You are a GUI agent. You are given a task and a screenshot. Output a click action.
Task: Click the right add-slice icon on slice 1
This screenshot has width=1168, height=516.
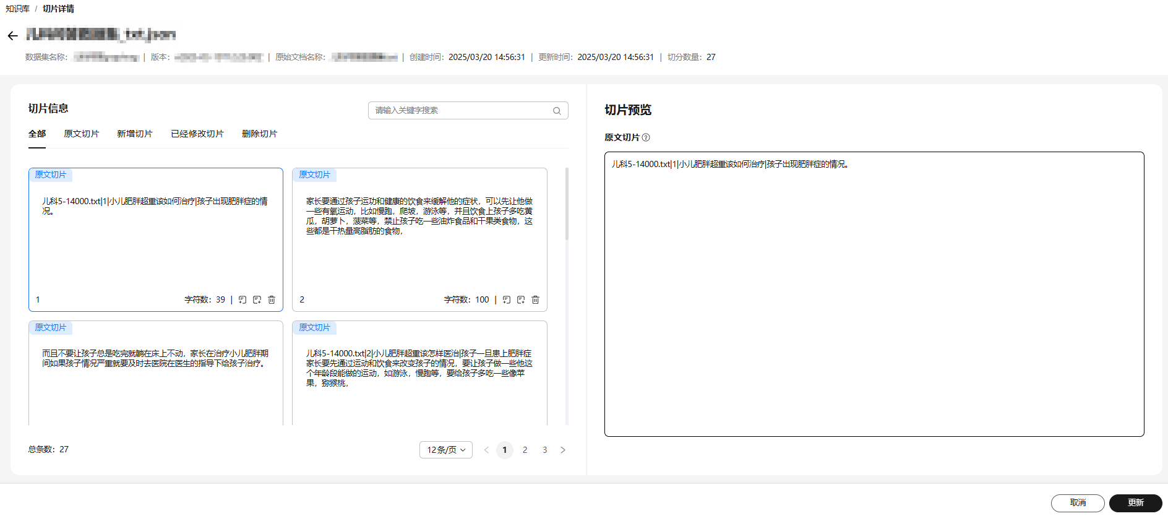coord(257,300)
